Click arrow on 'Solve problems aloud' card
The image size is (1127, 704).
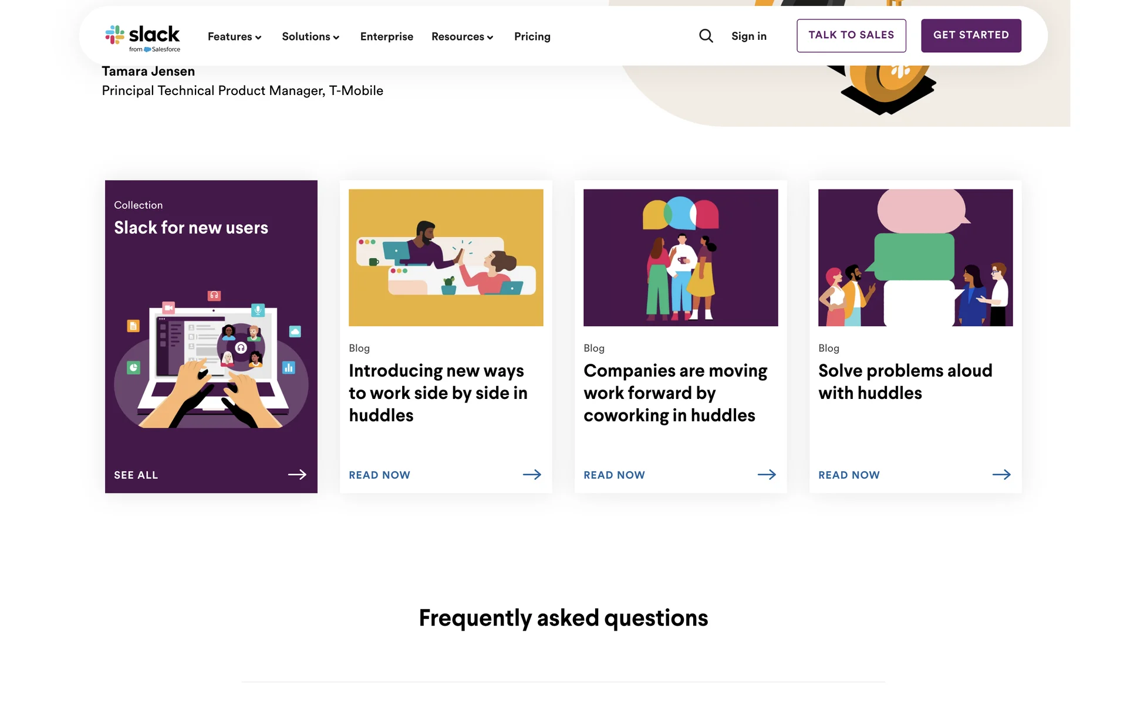(x=1001, y=475)
